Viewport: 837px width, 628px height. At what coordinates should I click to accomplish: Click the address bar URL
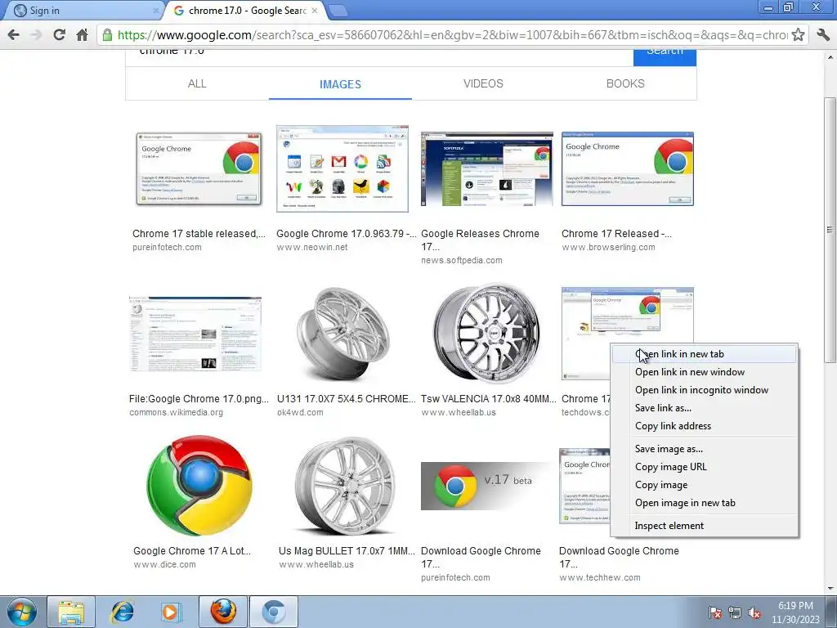[453, 35]
